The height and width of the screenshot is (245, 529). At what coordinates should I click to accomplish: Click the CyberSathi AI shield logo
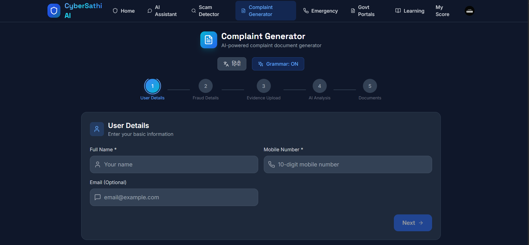[x=54, y=11]
